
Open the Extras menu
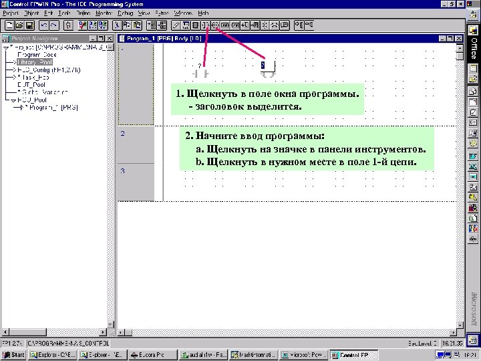pyautogui.click(x=162, y=13)
